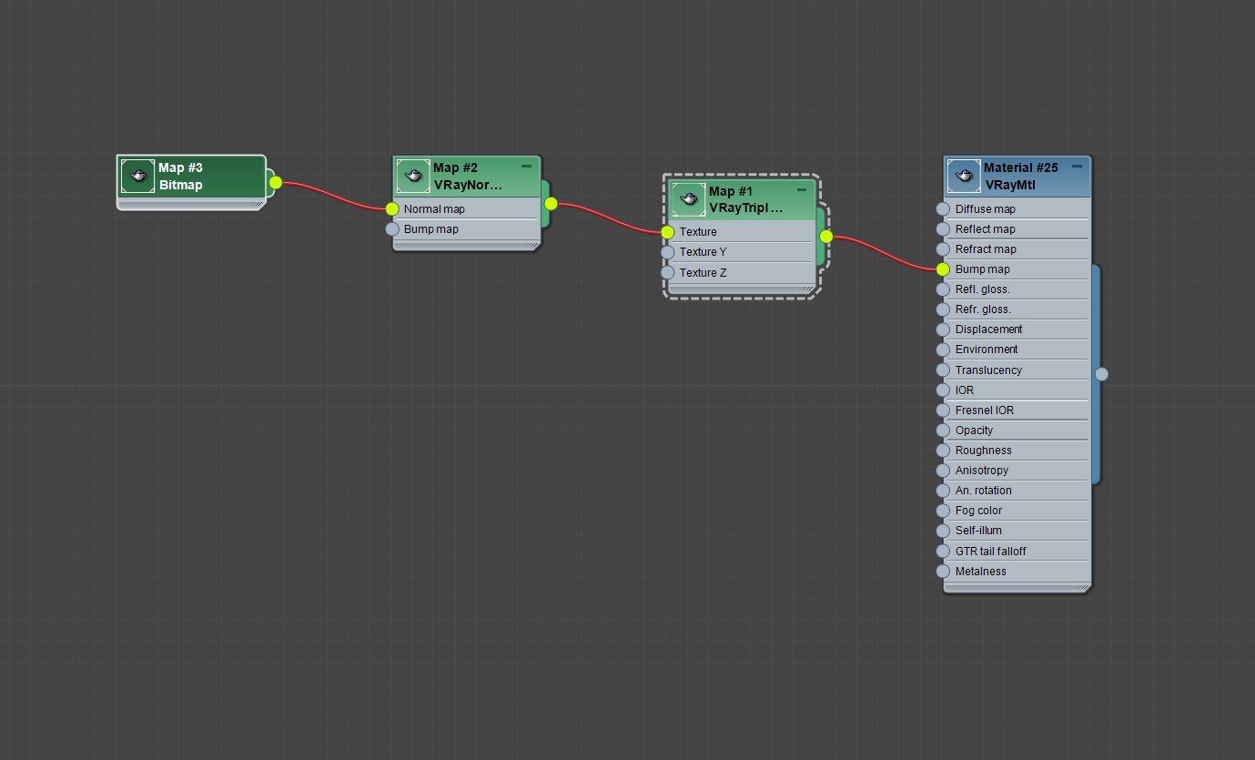Click the Texture Y input socket
1255x760 pixels.
[668, 252]
